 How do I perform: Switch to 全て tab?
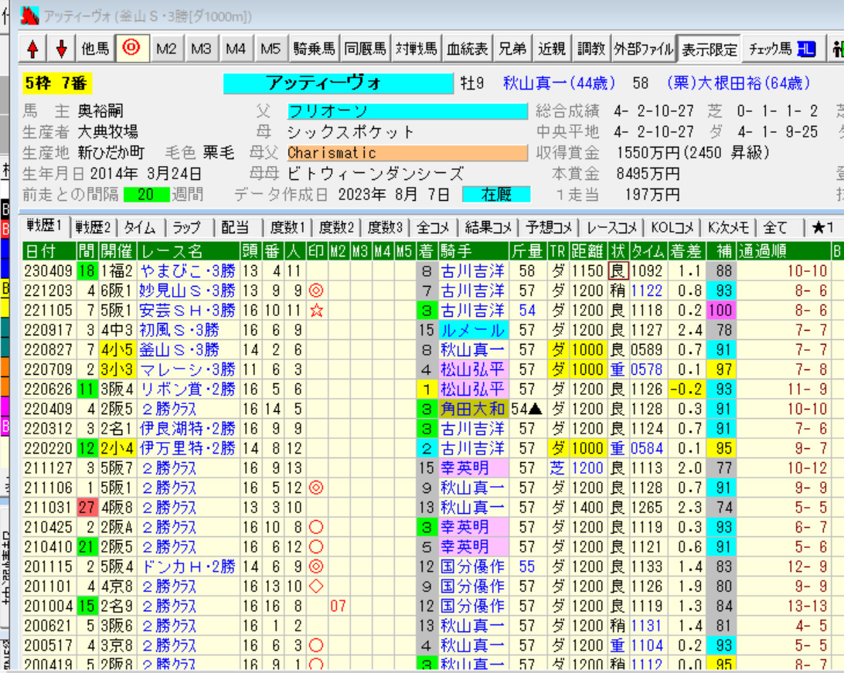[x=775, y=228]
